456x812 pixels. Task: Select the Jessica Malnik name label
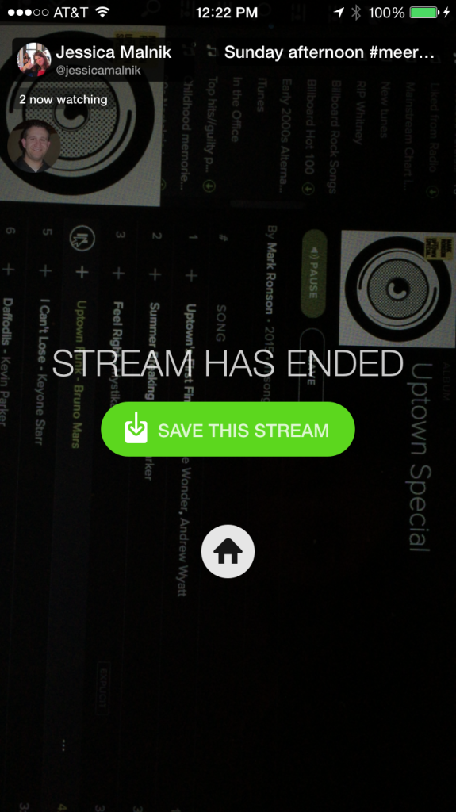(113, 52)
